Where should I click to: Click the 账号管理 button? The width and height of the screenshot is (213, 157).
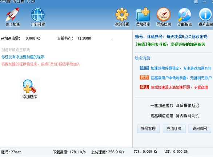click(x=148, y=129)
